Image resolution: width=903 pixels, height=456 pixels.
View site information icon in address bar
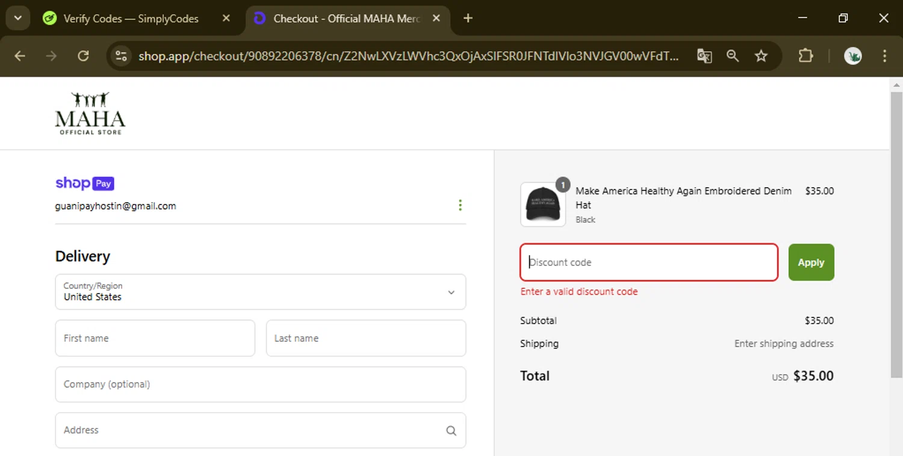coord(121,56)
